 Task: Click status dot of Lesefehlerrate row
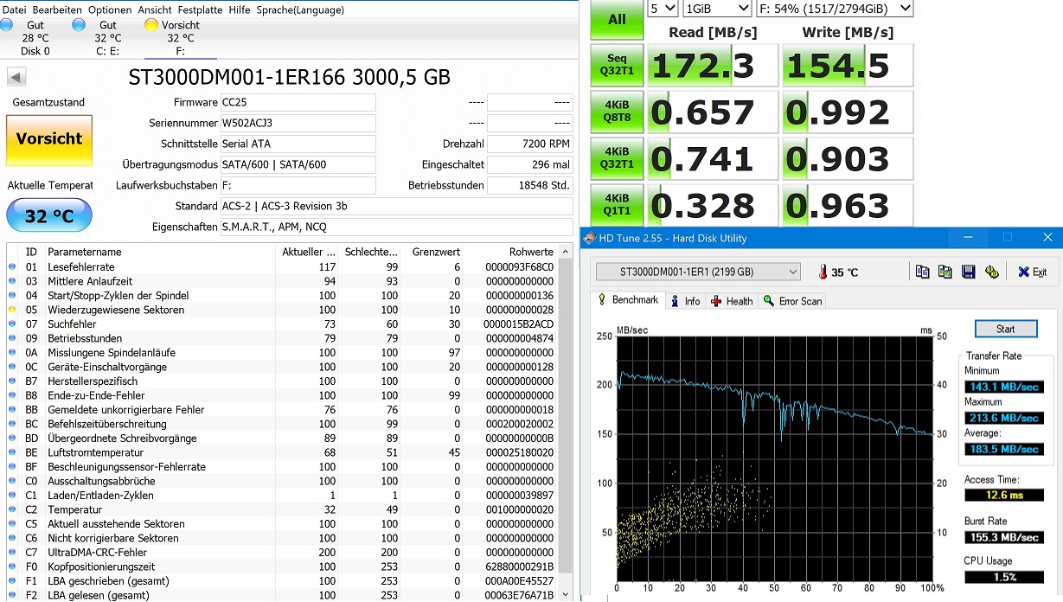pos(12,267)
